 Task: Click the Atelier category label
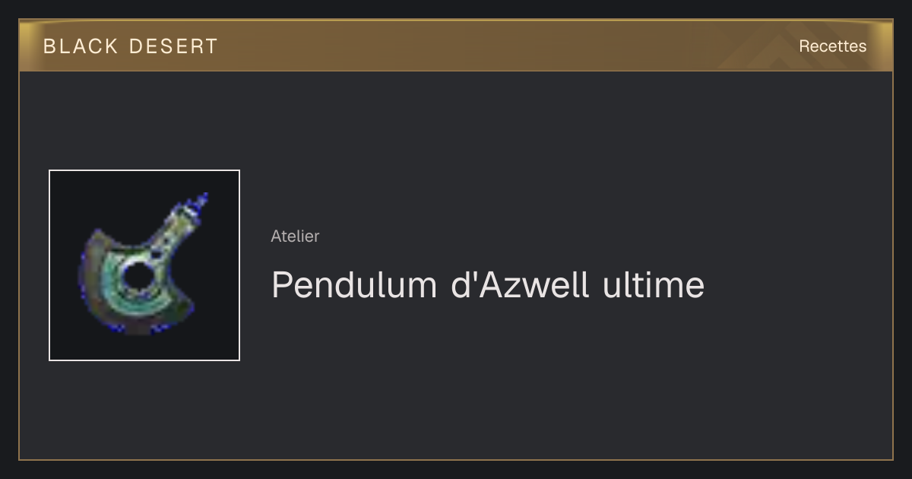295,236
